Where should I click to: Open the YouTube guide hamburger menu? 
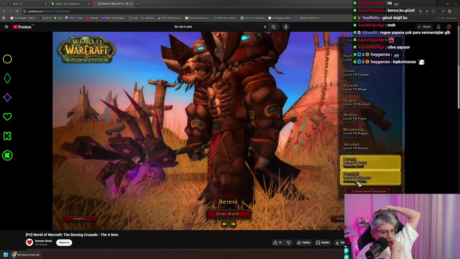[x=6, y=27]
